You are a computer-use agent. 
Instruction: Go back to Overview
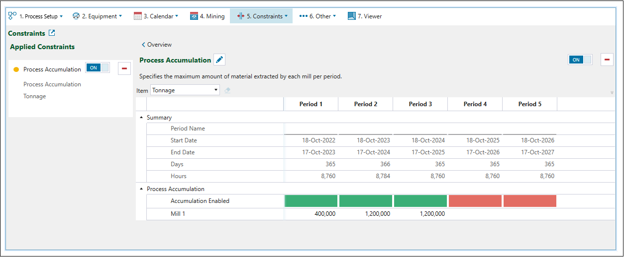pos(156,45)
